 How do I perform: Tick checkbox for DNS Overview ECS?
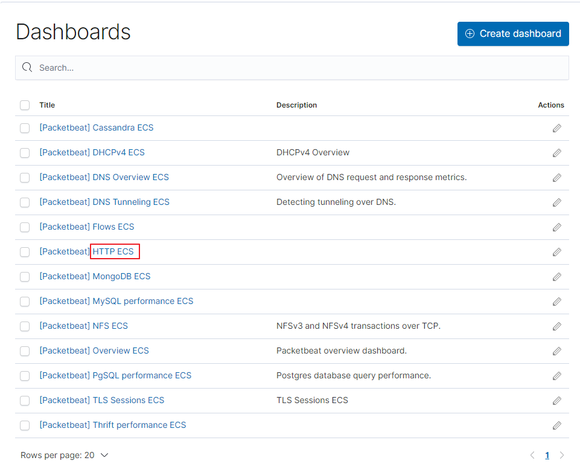25,178
